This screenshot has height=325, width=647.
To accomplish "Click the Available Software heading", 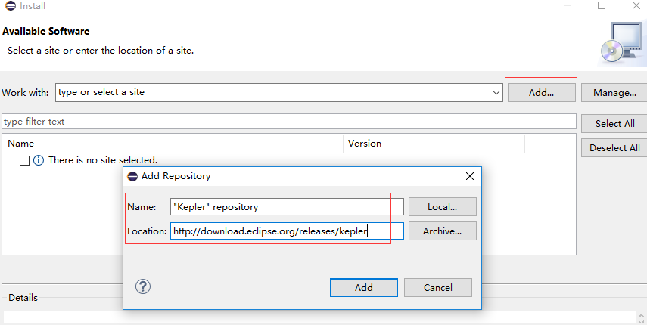I will 46,31.
